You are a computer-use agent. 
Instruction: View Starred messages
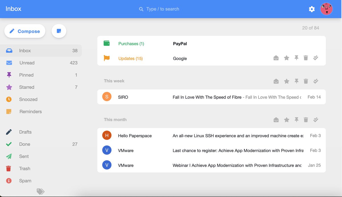41,87
